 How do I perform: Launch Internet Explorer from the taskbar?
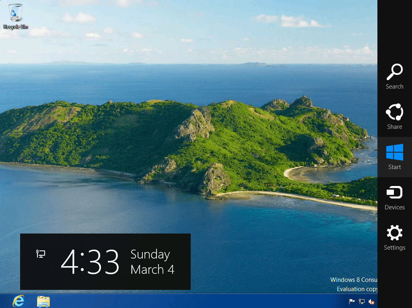[x=19, y=301]
